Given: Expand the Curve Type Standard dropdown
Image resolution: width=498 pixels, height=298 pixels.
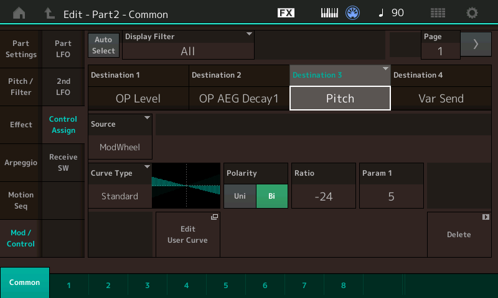Looking at the screenshot, I should click(x=120, y=185).
